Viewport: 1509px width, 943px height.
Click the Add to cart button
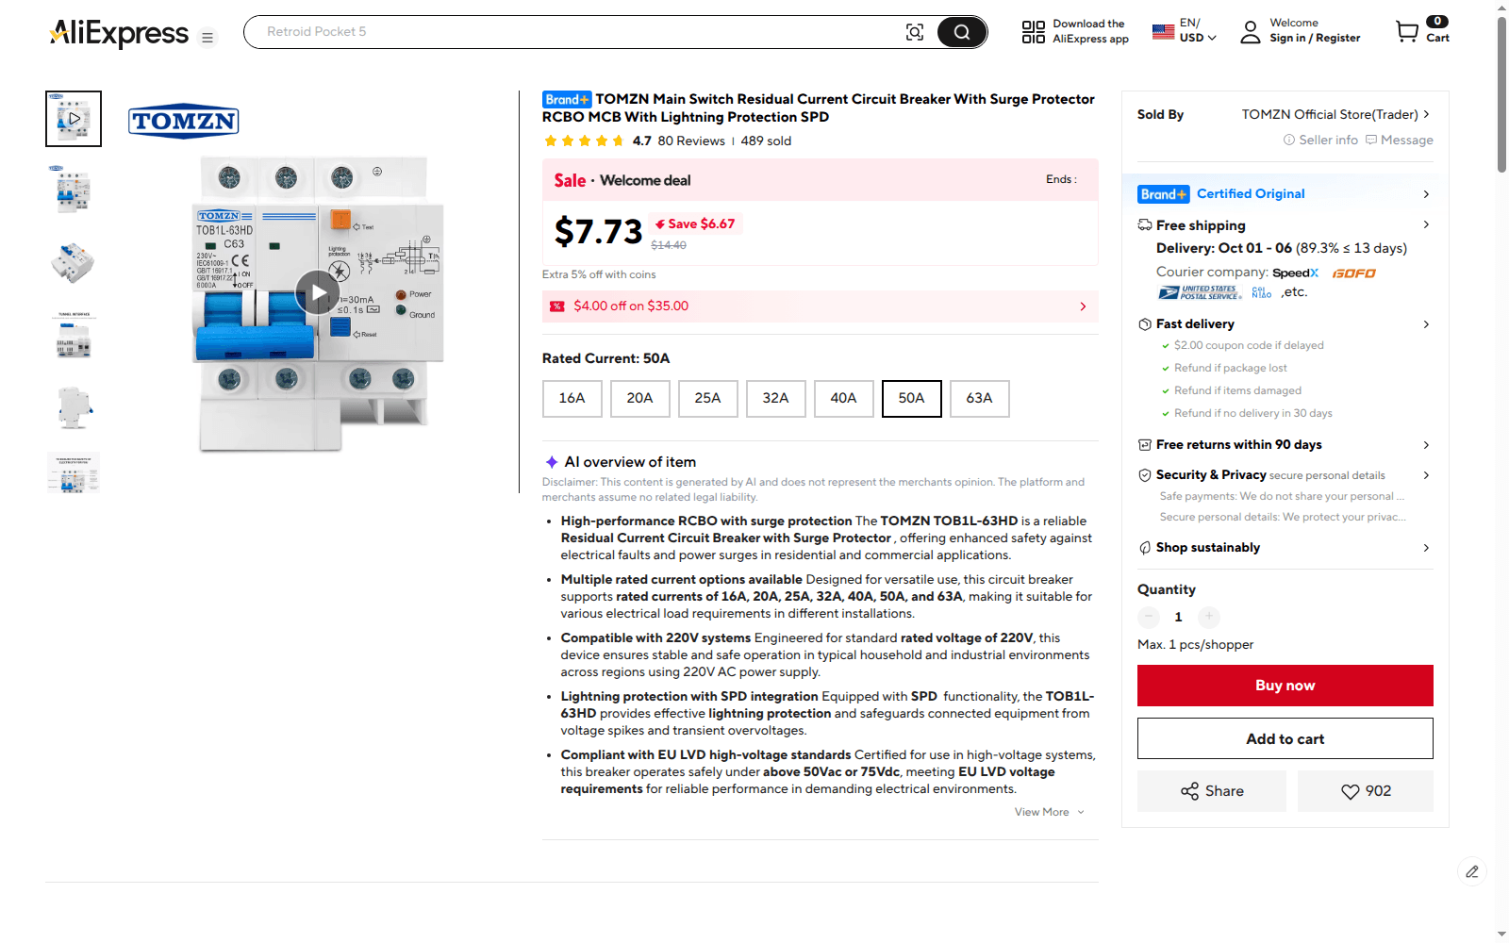pos(1285,738)
